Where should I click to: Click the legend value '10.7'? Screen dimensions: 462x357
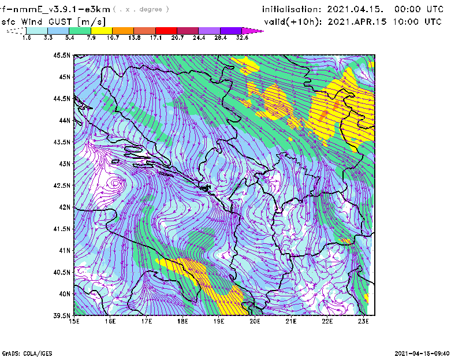pyautogui.click(x=113, y=38)
